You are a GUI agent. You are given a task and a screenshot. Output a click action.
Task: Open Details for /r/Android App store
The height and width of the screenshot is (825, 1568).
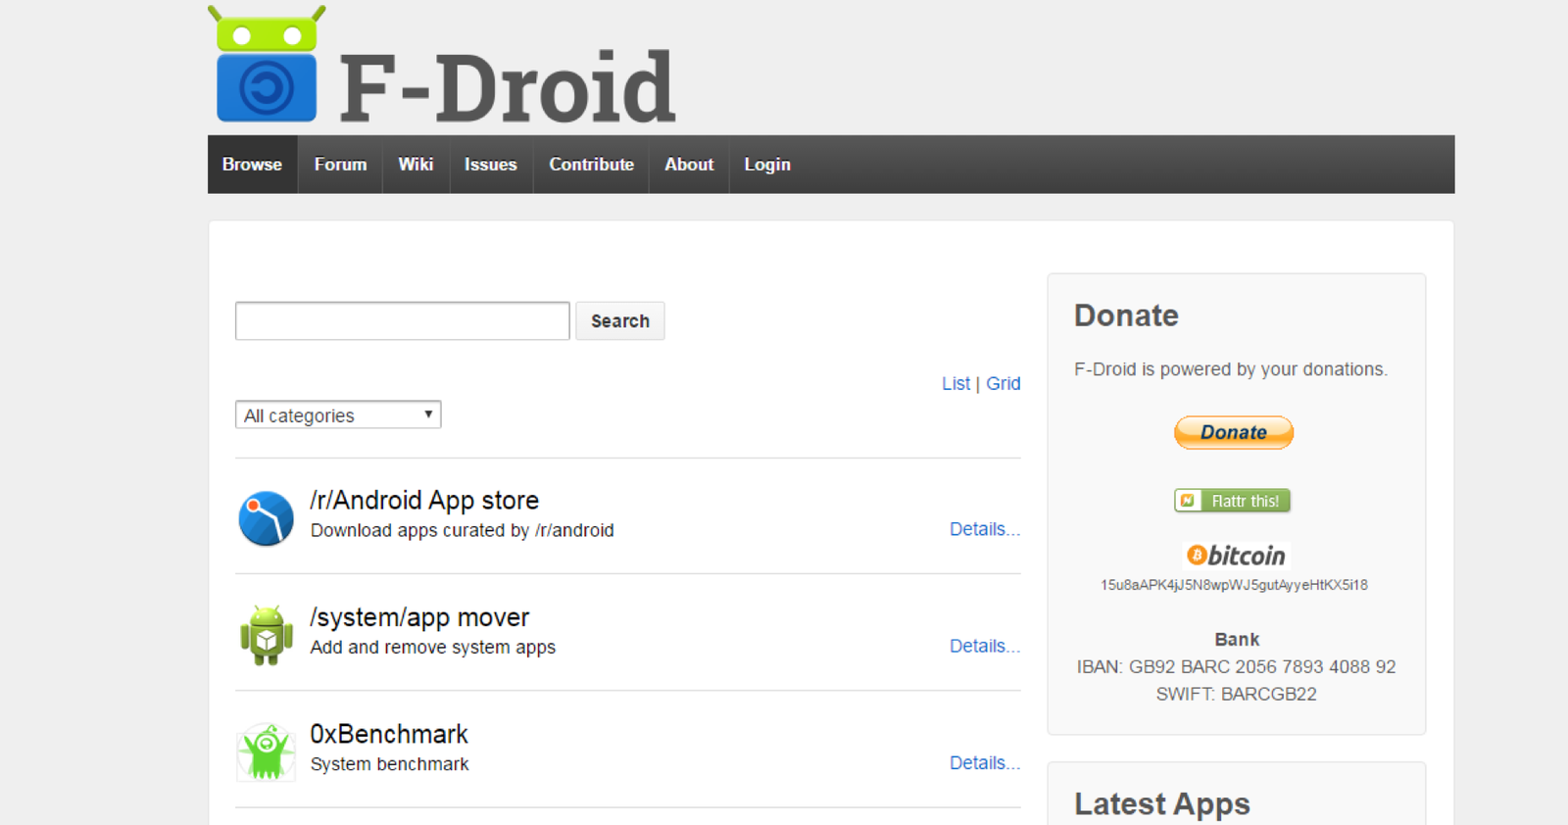point(985,529)
